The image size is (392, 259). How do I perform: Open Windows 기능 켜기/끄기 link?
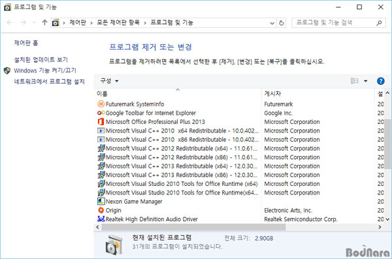click(45, 70)
